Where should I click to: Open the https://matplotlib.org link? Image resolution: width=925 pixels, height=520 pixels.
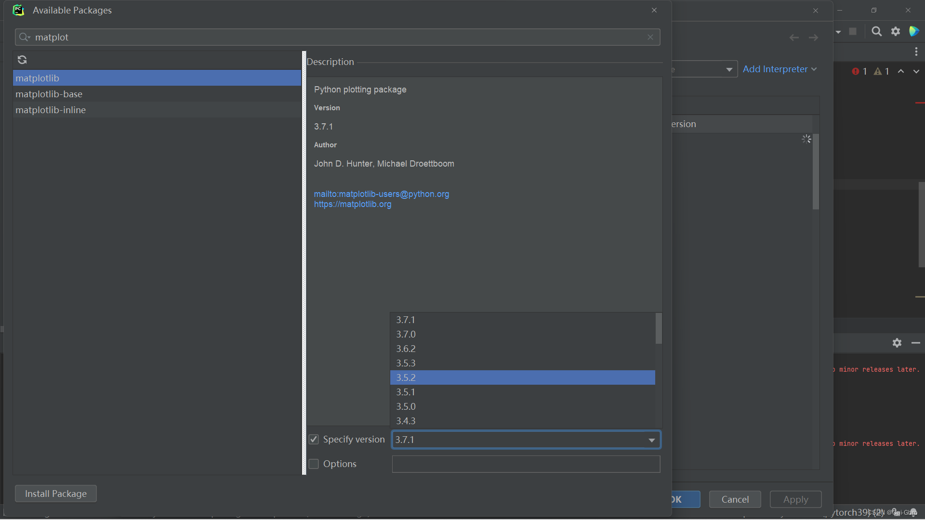click(x=353, y=204)
